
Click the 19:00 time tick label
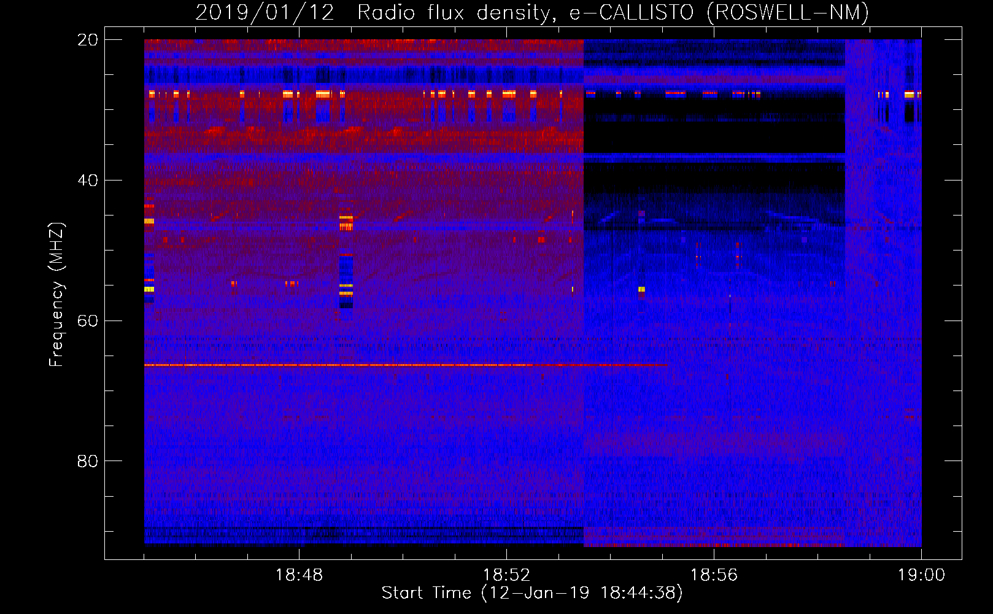[x=921, y=575]
